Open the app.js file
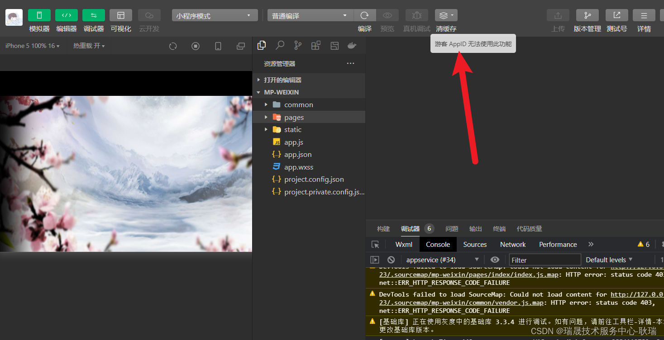 tap(309, 142)
